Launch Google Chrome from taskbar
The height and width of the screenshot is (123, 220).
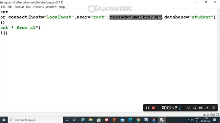click(x=138, y=120)
